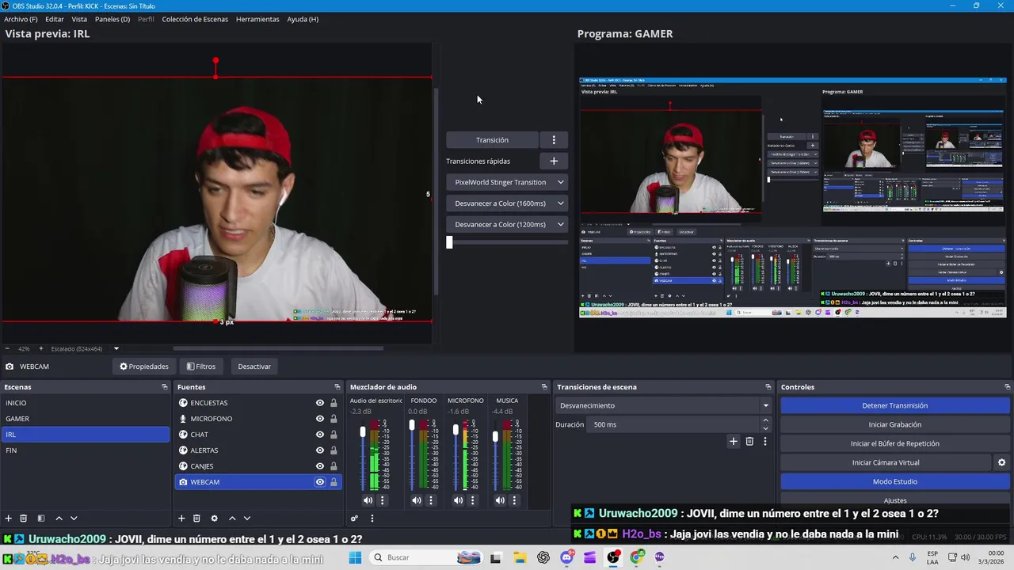Viewport: 1014px width, 570px height.
Task: Click Iniciar Cámara Virtual button
Action: [886, 462]
